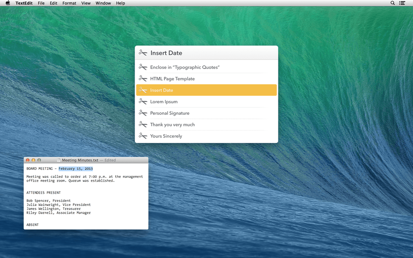Viewport: 413px width, 258px height.
Task: Click the selected date February 15, 2013
Action: pyautogui.click(x=76, y=169)
